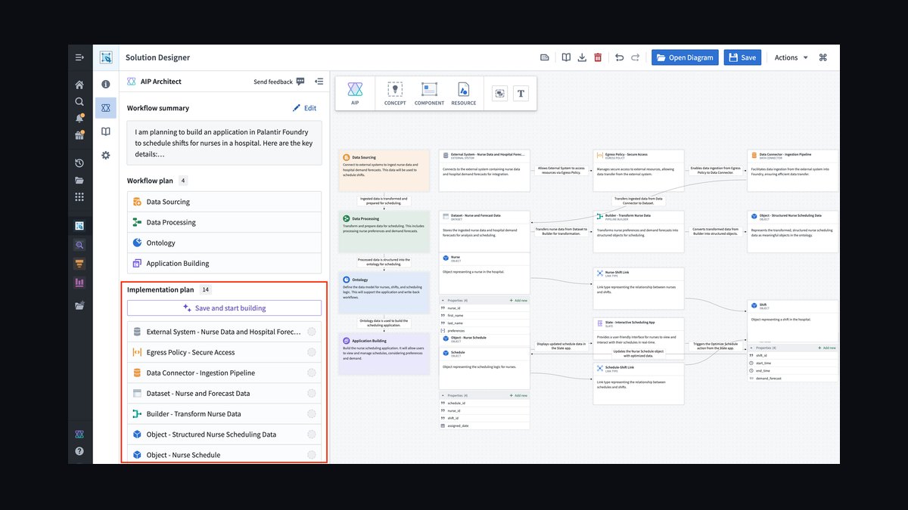Toggle status circle for Builder row
Image resolution: width=908 pixels, height=510 pixels.
[312, 413]
